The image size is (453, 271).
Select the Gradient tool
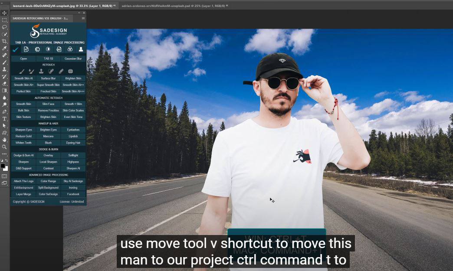(x=4, y=91)
